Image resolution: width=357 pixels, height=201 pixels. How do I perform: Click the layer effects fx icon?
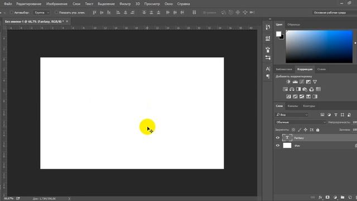(320, 197)
